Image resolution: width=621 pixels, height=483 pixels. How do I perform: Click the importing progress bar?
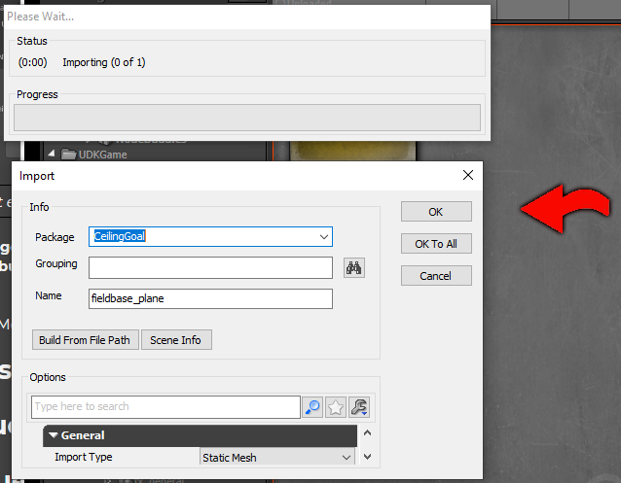[x=247, y=118]
